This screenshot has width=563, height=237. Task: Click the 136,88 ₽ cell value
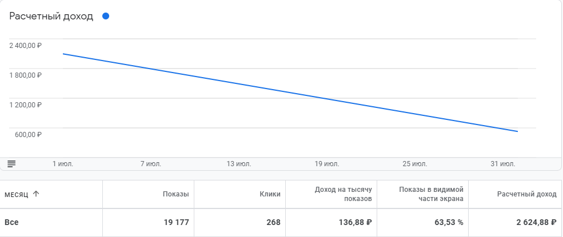point(353,222)
